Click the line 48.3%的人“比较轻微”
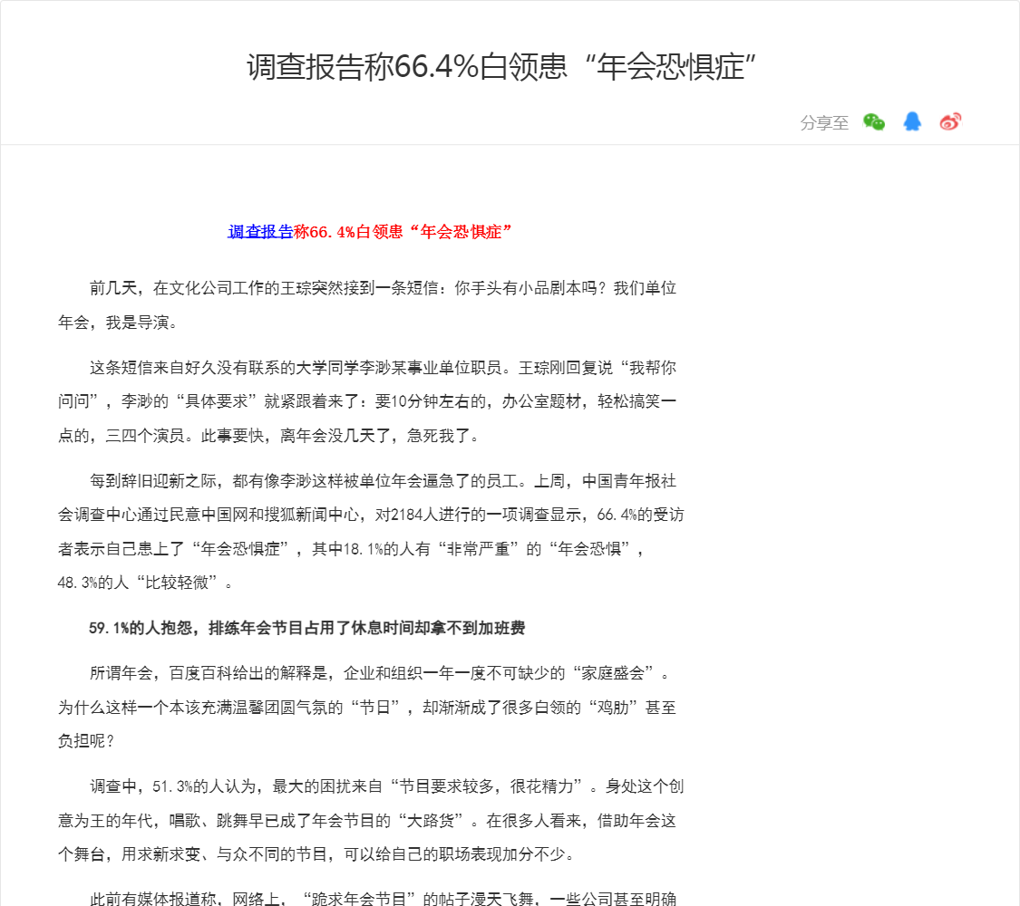 click(145, 583)
